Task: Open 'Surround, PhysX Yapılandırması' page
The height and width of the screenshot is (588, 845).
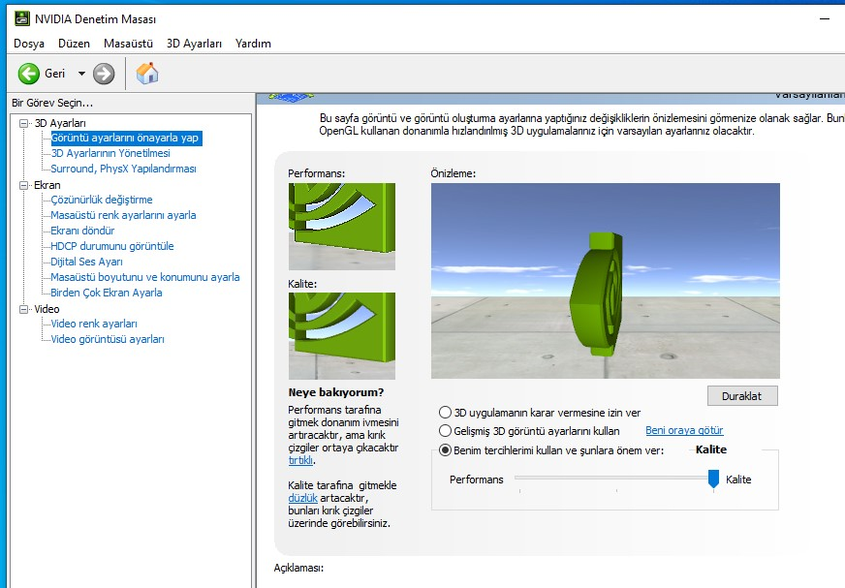Action: click(x=123, y=169)
